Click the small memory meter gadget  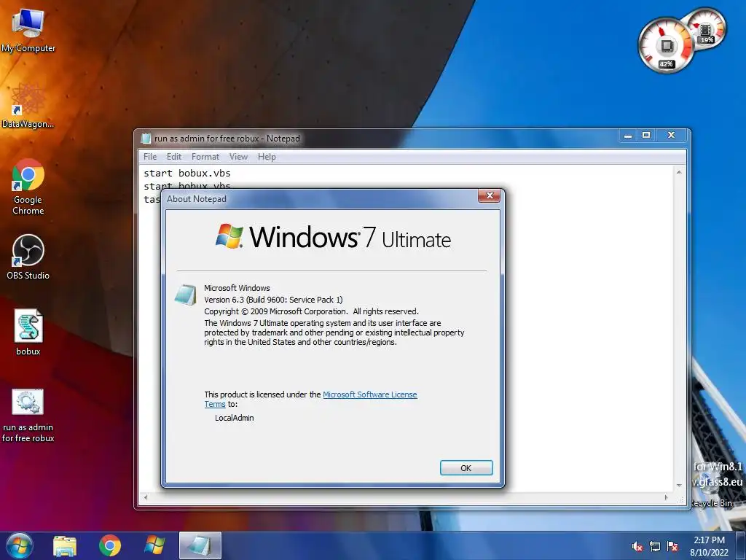pyautogui.click(x=707, y=29)
